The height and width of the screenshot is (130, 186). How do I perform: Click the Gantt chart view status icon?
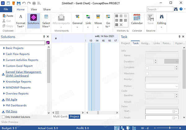pos(117,128)
